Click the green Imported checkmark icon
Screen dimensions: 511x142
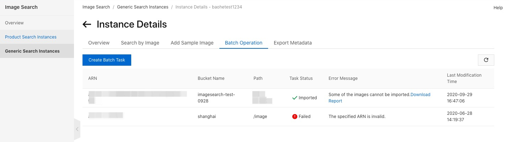(x=294, y=98)
